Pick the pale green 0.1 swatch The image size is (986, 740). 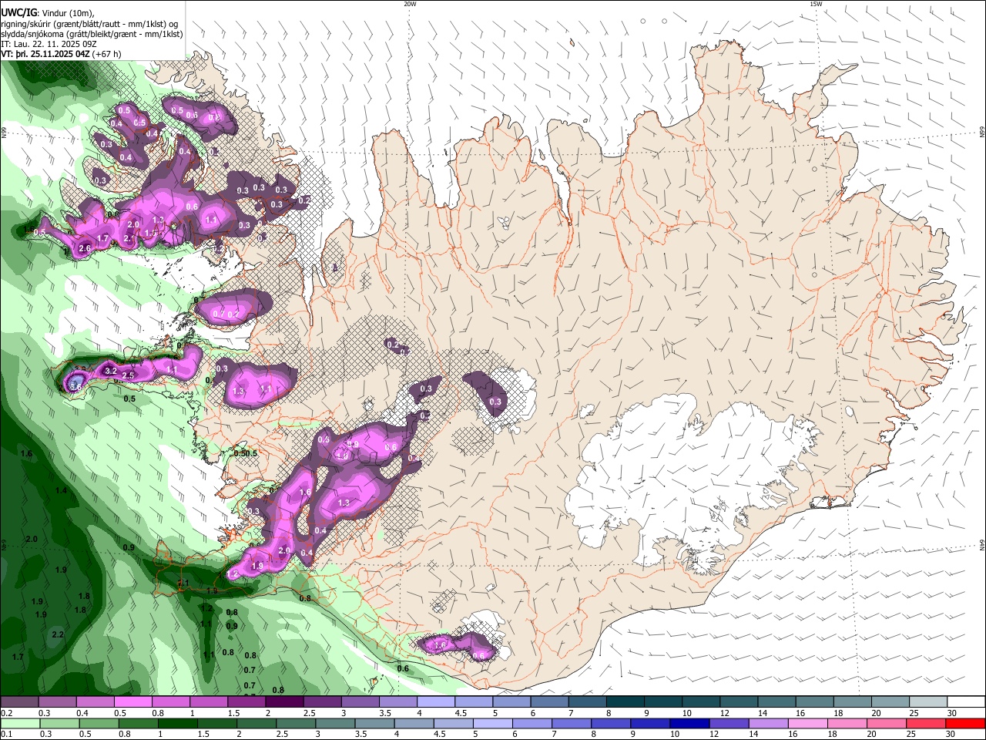point(19,724)
